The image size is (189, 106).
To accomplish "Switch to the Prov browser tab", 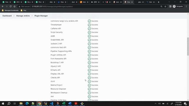I will coord(40,2).
